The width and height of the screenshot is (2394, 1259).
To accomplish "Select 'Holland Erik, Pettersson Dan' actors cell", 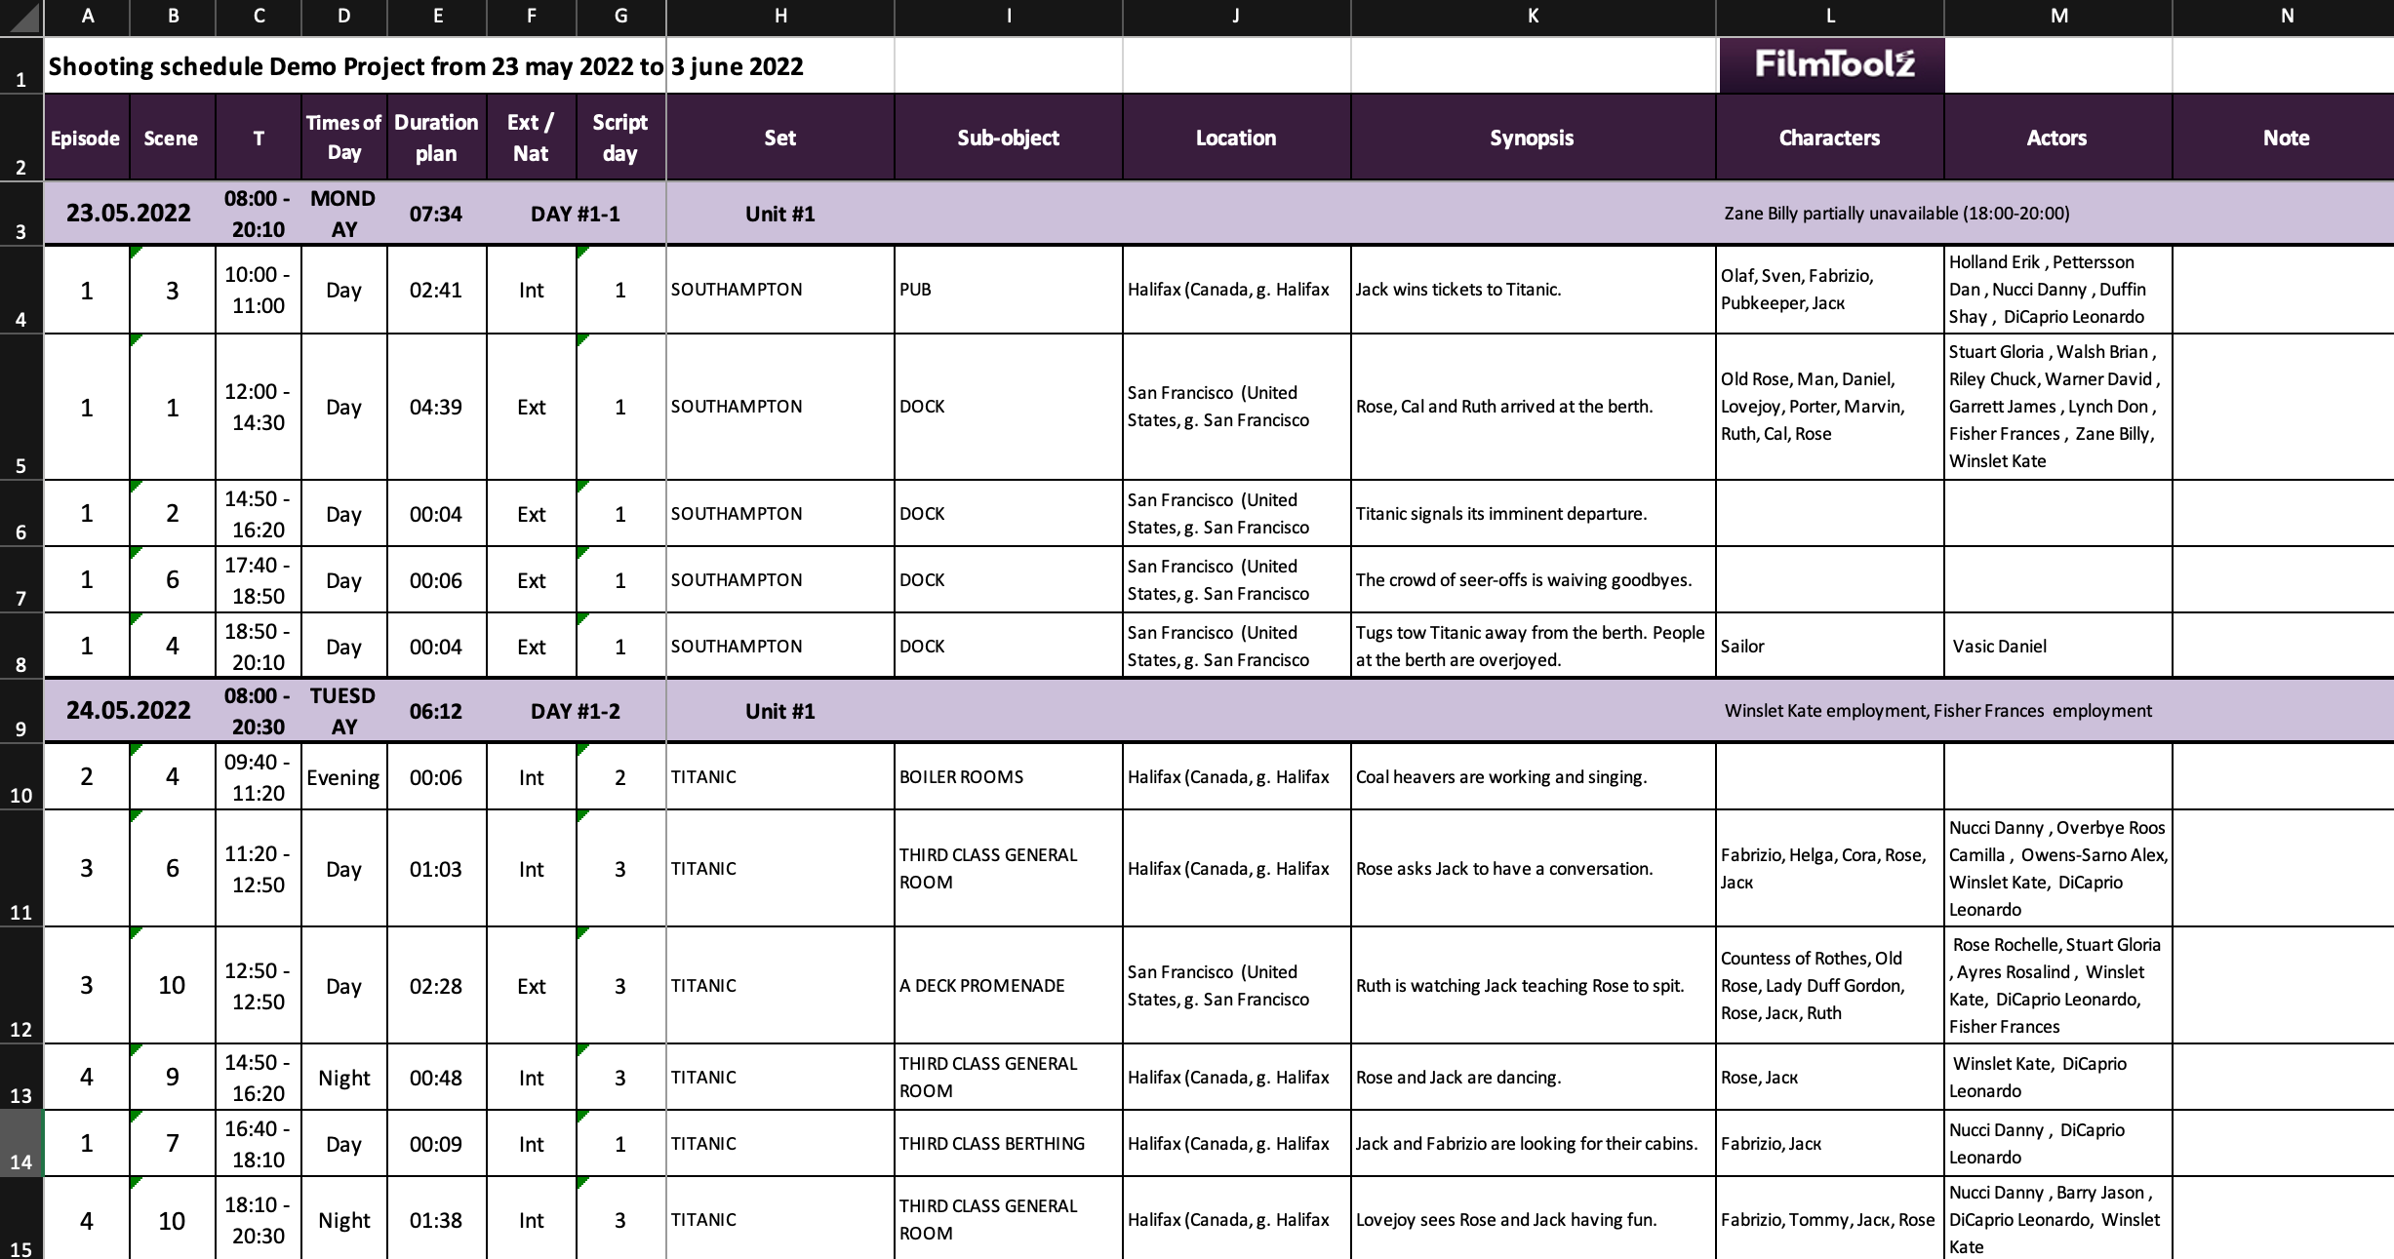I will [2057, 290].
